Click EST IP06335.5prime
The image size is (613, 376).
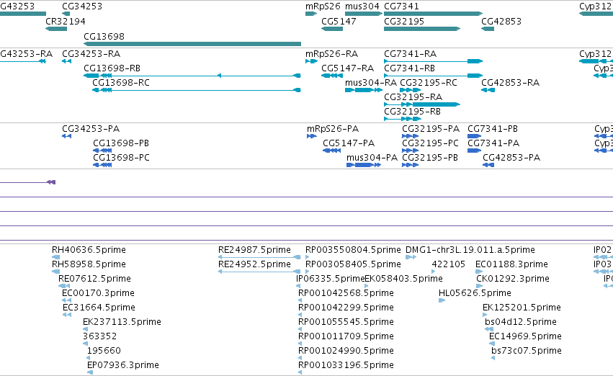(x=331, y=279)
